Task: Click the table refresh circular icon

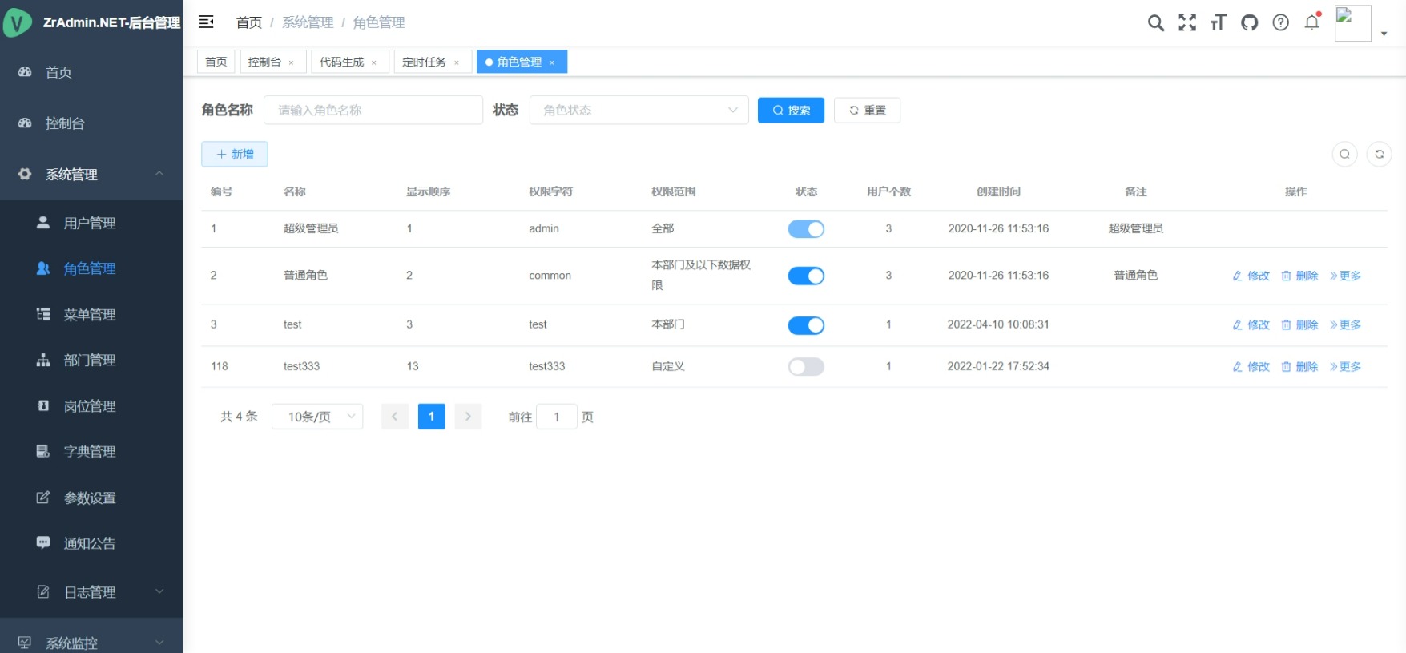Action: [x=1379, y=154]
